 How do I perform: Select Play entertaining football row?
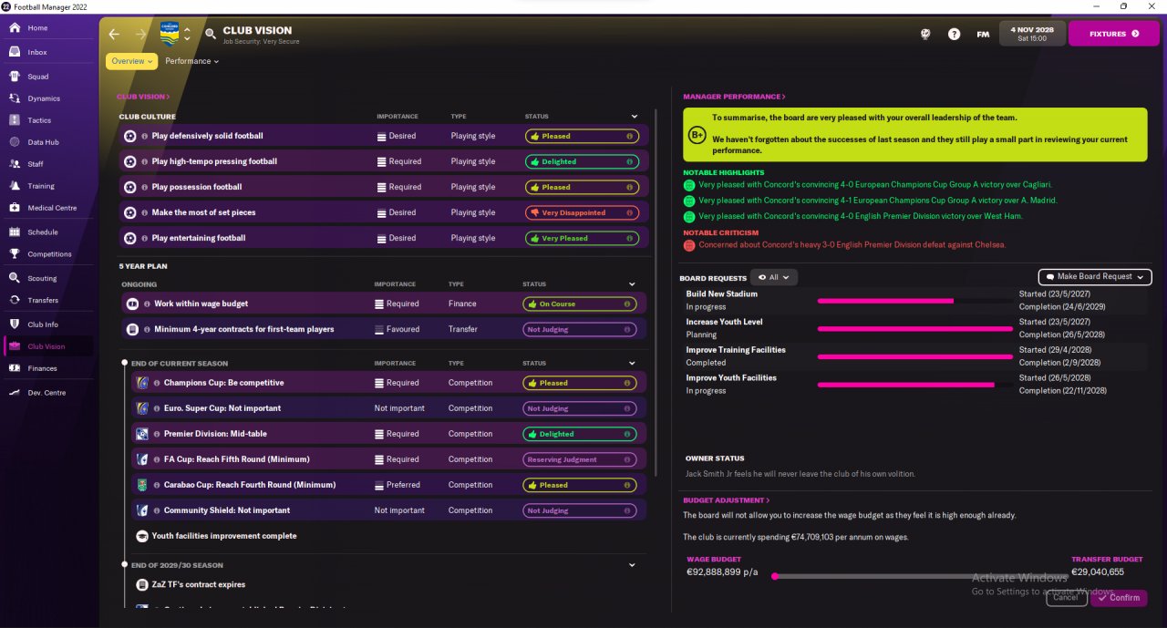click(x=384, y=238)
